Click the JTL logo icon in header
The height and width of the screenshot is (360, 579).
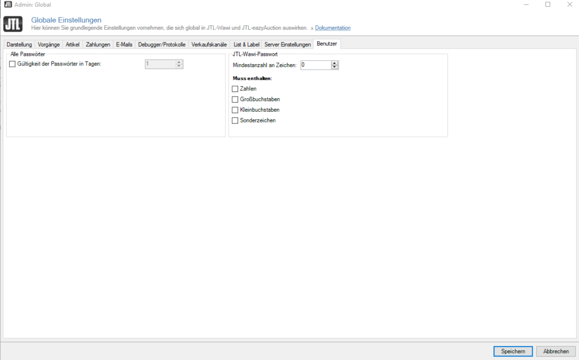13,24
